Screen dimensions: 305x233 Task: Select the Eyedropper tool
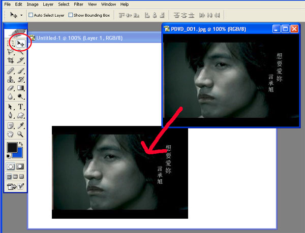(x=21, y=126)
